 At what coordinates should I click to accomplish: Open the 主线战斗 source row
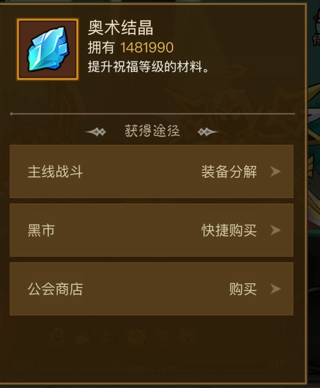click(x=152, y=171)
